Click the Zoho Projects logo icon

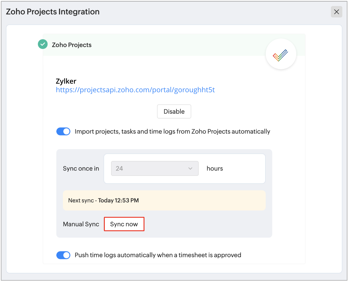tap(281, 54)
